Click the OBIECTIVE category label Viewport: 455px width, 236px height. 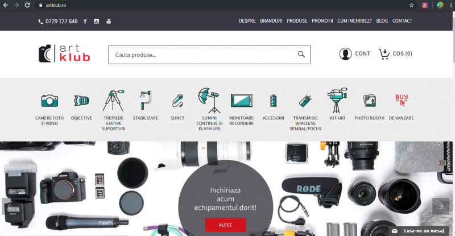[81, 118]
